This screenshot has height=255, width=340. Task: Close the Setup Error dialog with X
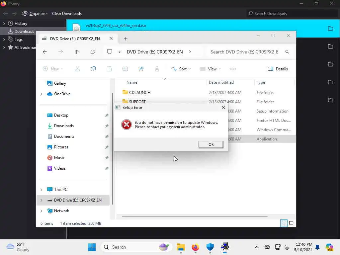[223, 107]
